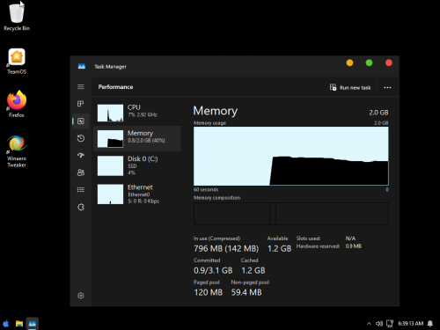Image resolution: width=440 pixels, height=330 pixels.
Task: Open the TeamOS desktop shortcut
Action: (17, 62)
